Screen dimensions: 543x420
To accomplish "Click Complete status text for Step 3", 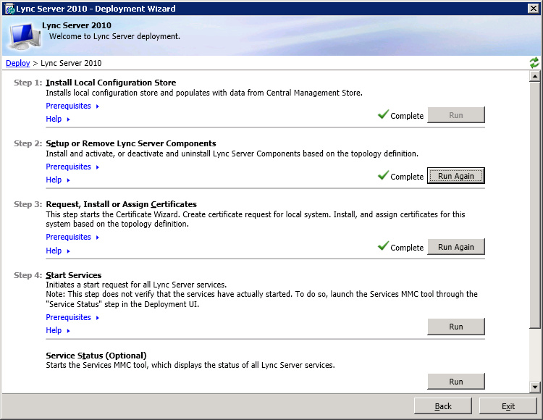I will 407,248.
